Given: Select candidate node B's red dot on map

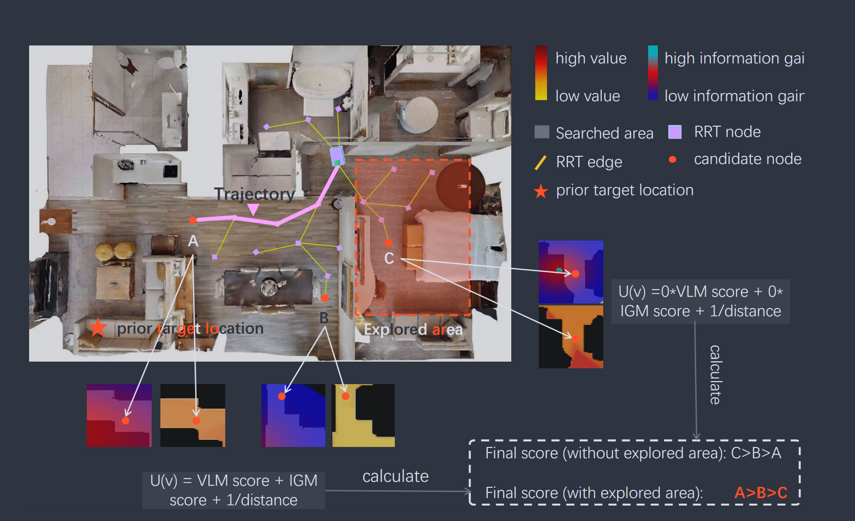Looking at the screenshot, I should (x=325, y=298).
